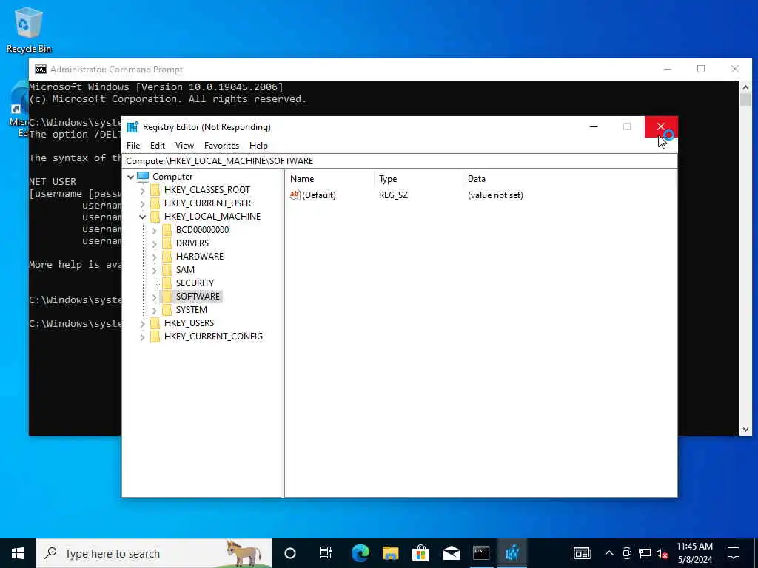Image resolution: width=758 pixels, height=568 pixels.
Task: Open the View menu in Registry Editor
Action: tap(184, 146)
